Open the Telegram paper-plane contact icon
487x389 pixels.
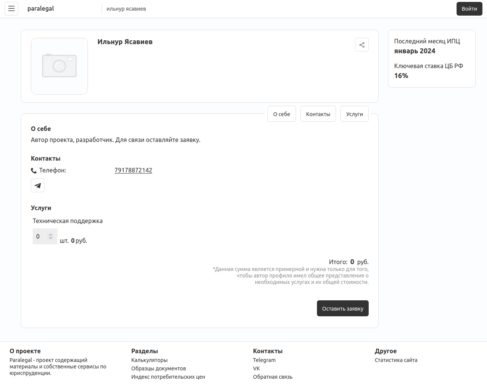38,185
